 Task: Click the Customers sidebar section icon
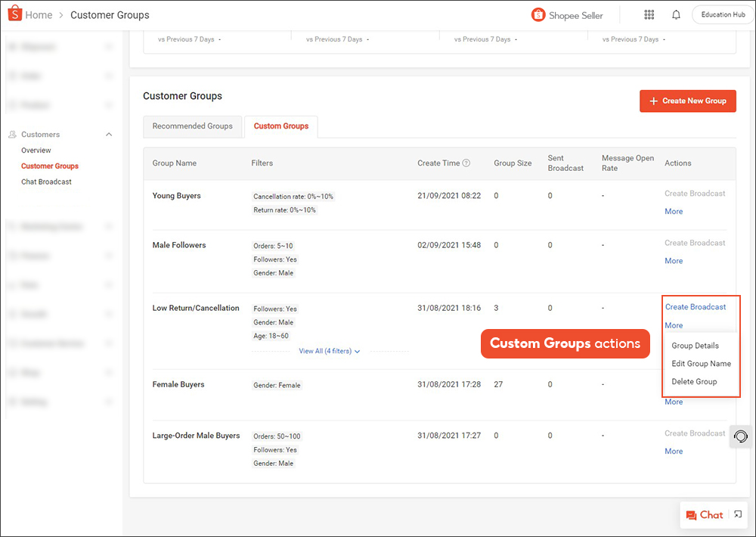(12, 135)
